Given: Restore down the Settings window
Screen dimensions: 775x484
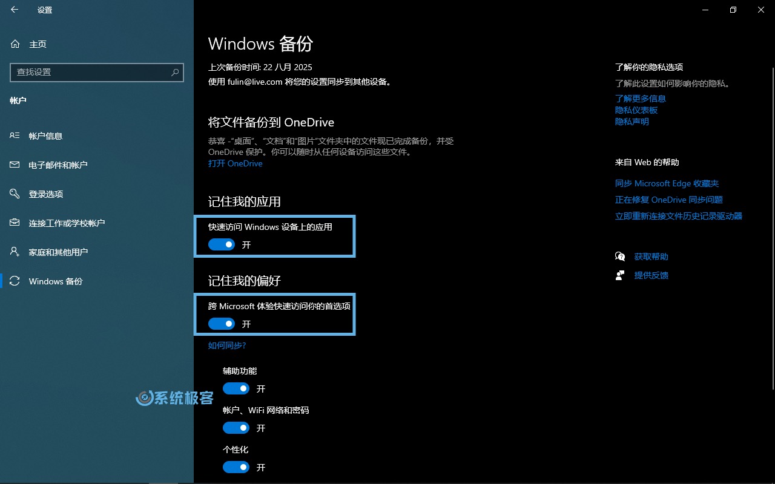Looking at the screenshot, I should tap(733, 10).
